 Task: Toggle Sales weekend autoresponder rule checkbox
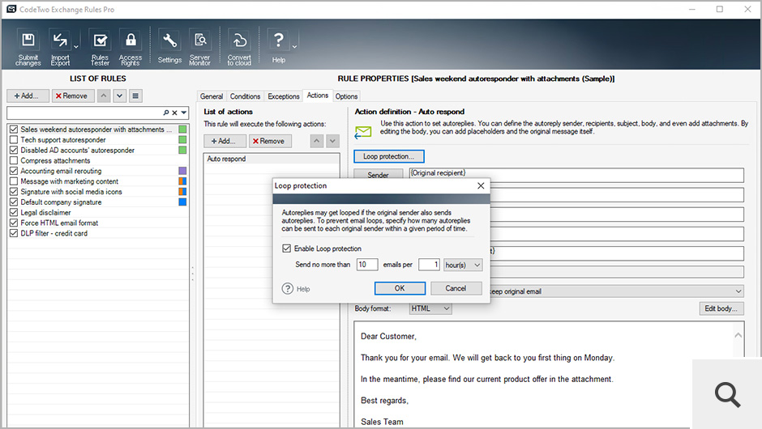(14, 130)
